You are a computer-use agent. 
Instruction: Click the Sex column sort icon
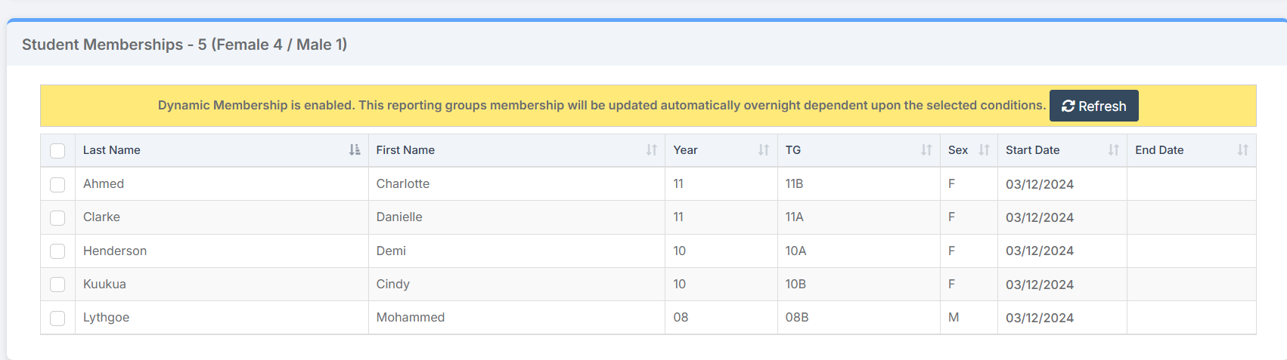click(x=983, y=150)
